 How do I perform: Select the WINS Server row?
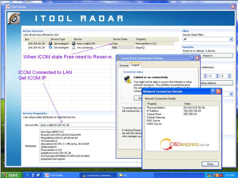[182, 124]
